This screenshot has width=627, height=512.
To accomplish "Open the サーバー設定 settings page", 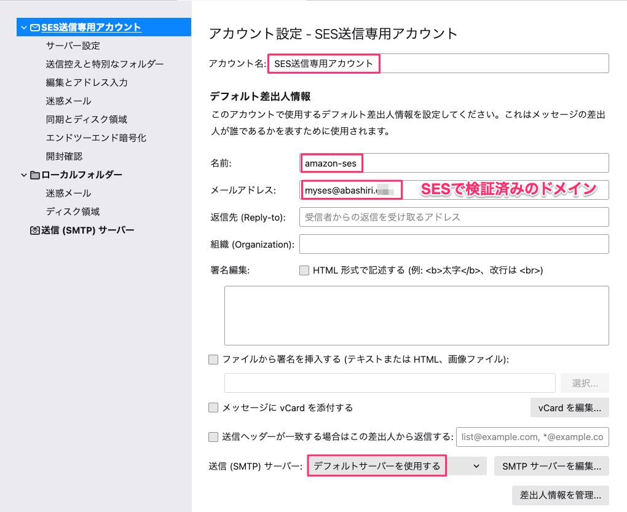I will (x=73, y=45).
